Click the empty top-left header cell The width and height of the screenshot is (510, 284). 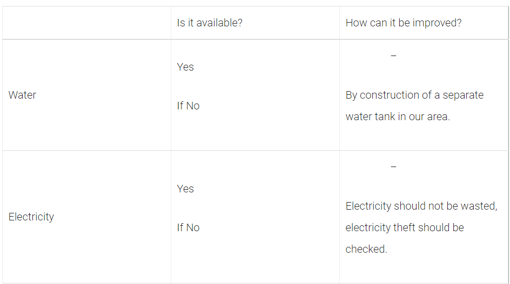click(86, 23)
